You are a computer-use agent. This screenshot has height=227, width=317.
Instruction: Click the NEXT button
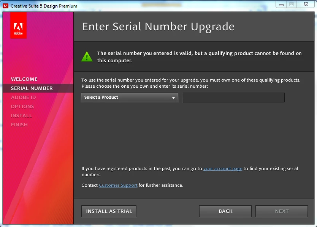tap(282, 211)
